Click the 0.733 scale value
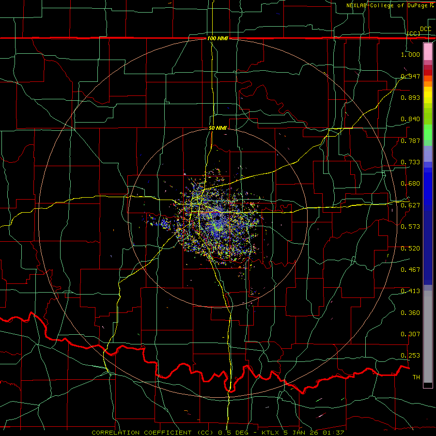The height and width of the screenshot is (436, 436). pyautogui.click(x=410, y=162)
